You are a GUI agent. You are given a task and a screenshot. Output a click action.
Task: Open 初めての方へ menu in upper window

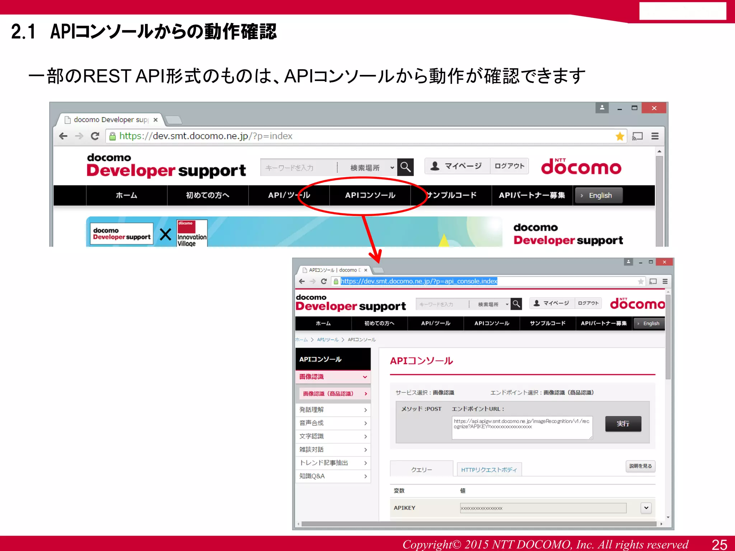tap(207, 196)
